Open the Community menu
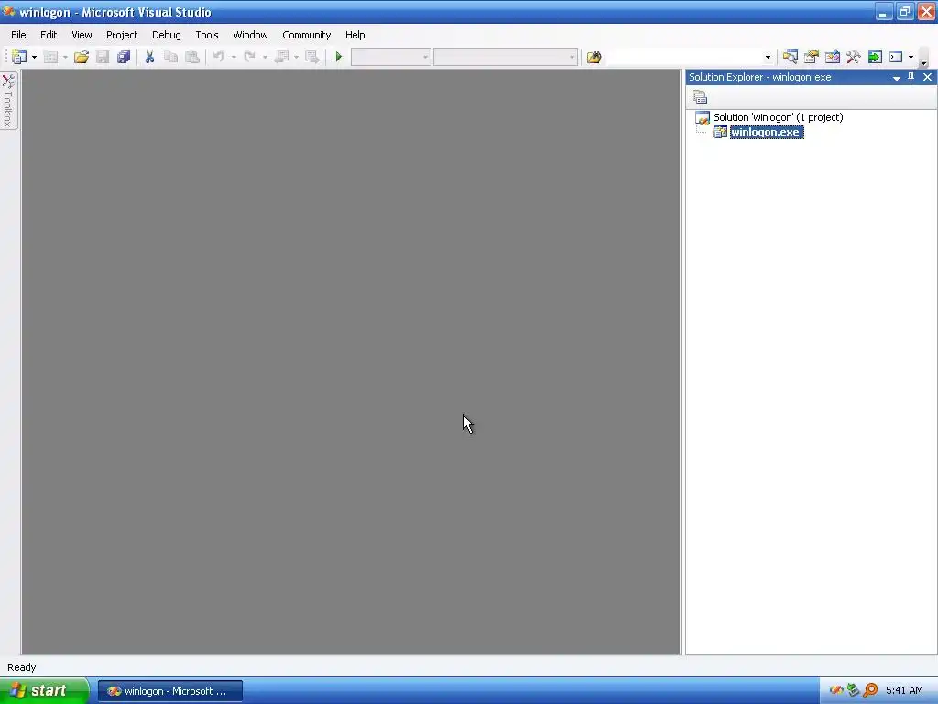 [307, 35]
